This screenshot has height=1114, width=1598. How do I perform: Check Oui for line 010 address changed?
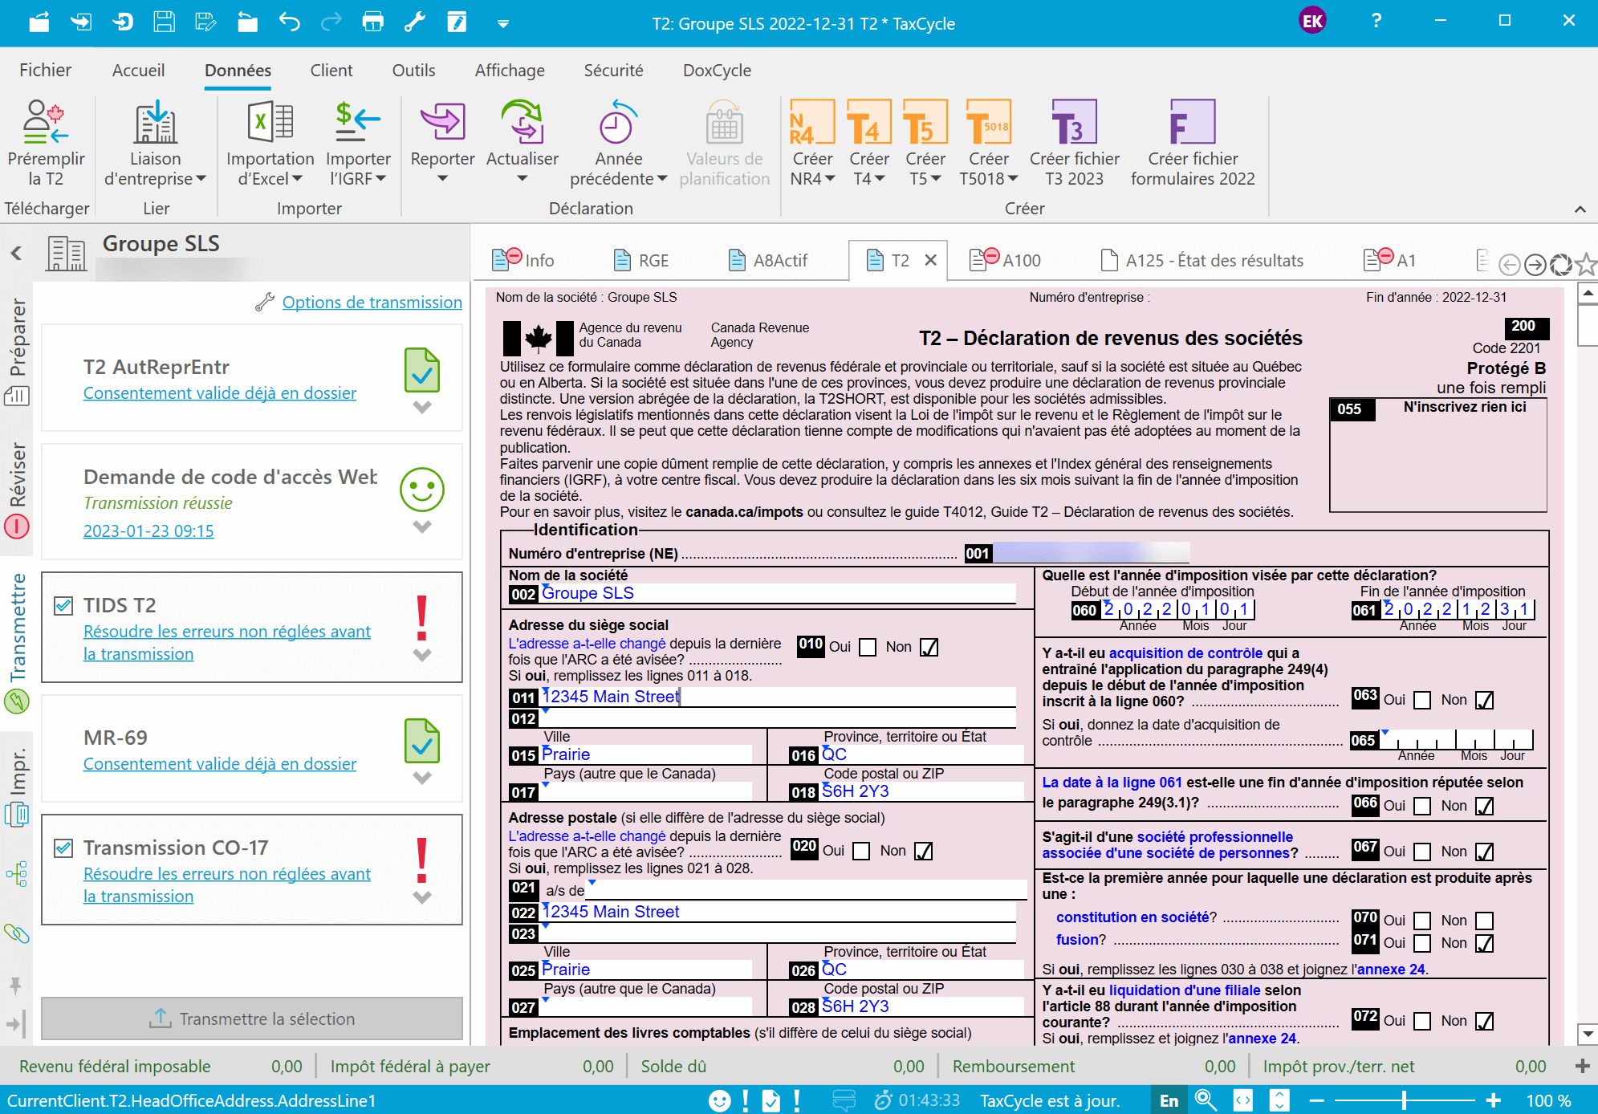click(868, 647)
